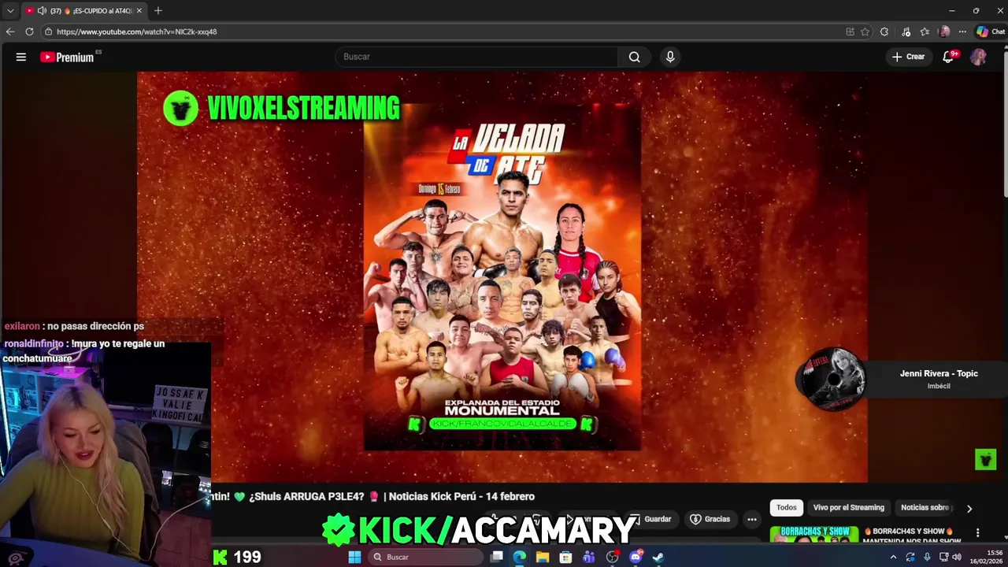Open a new browser tab
This screenshot has height=567, width=1008.
coord(158,11)
